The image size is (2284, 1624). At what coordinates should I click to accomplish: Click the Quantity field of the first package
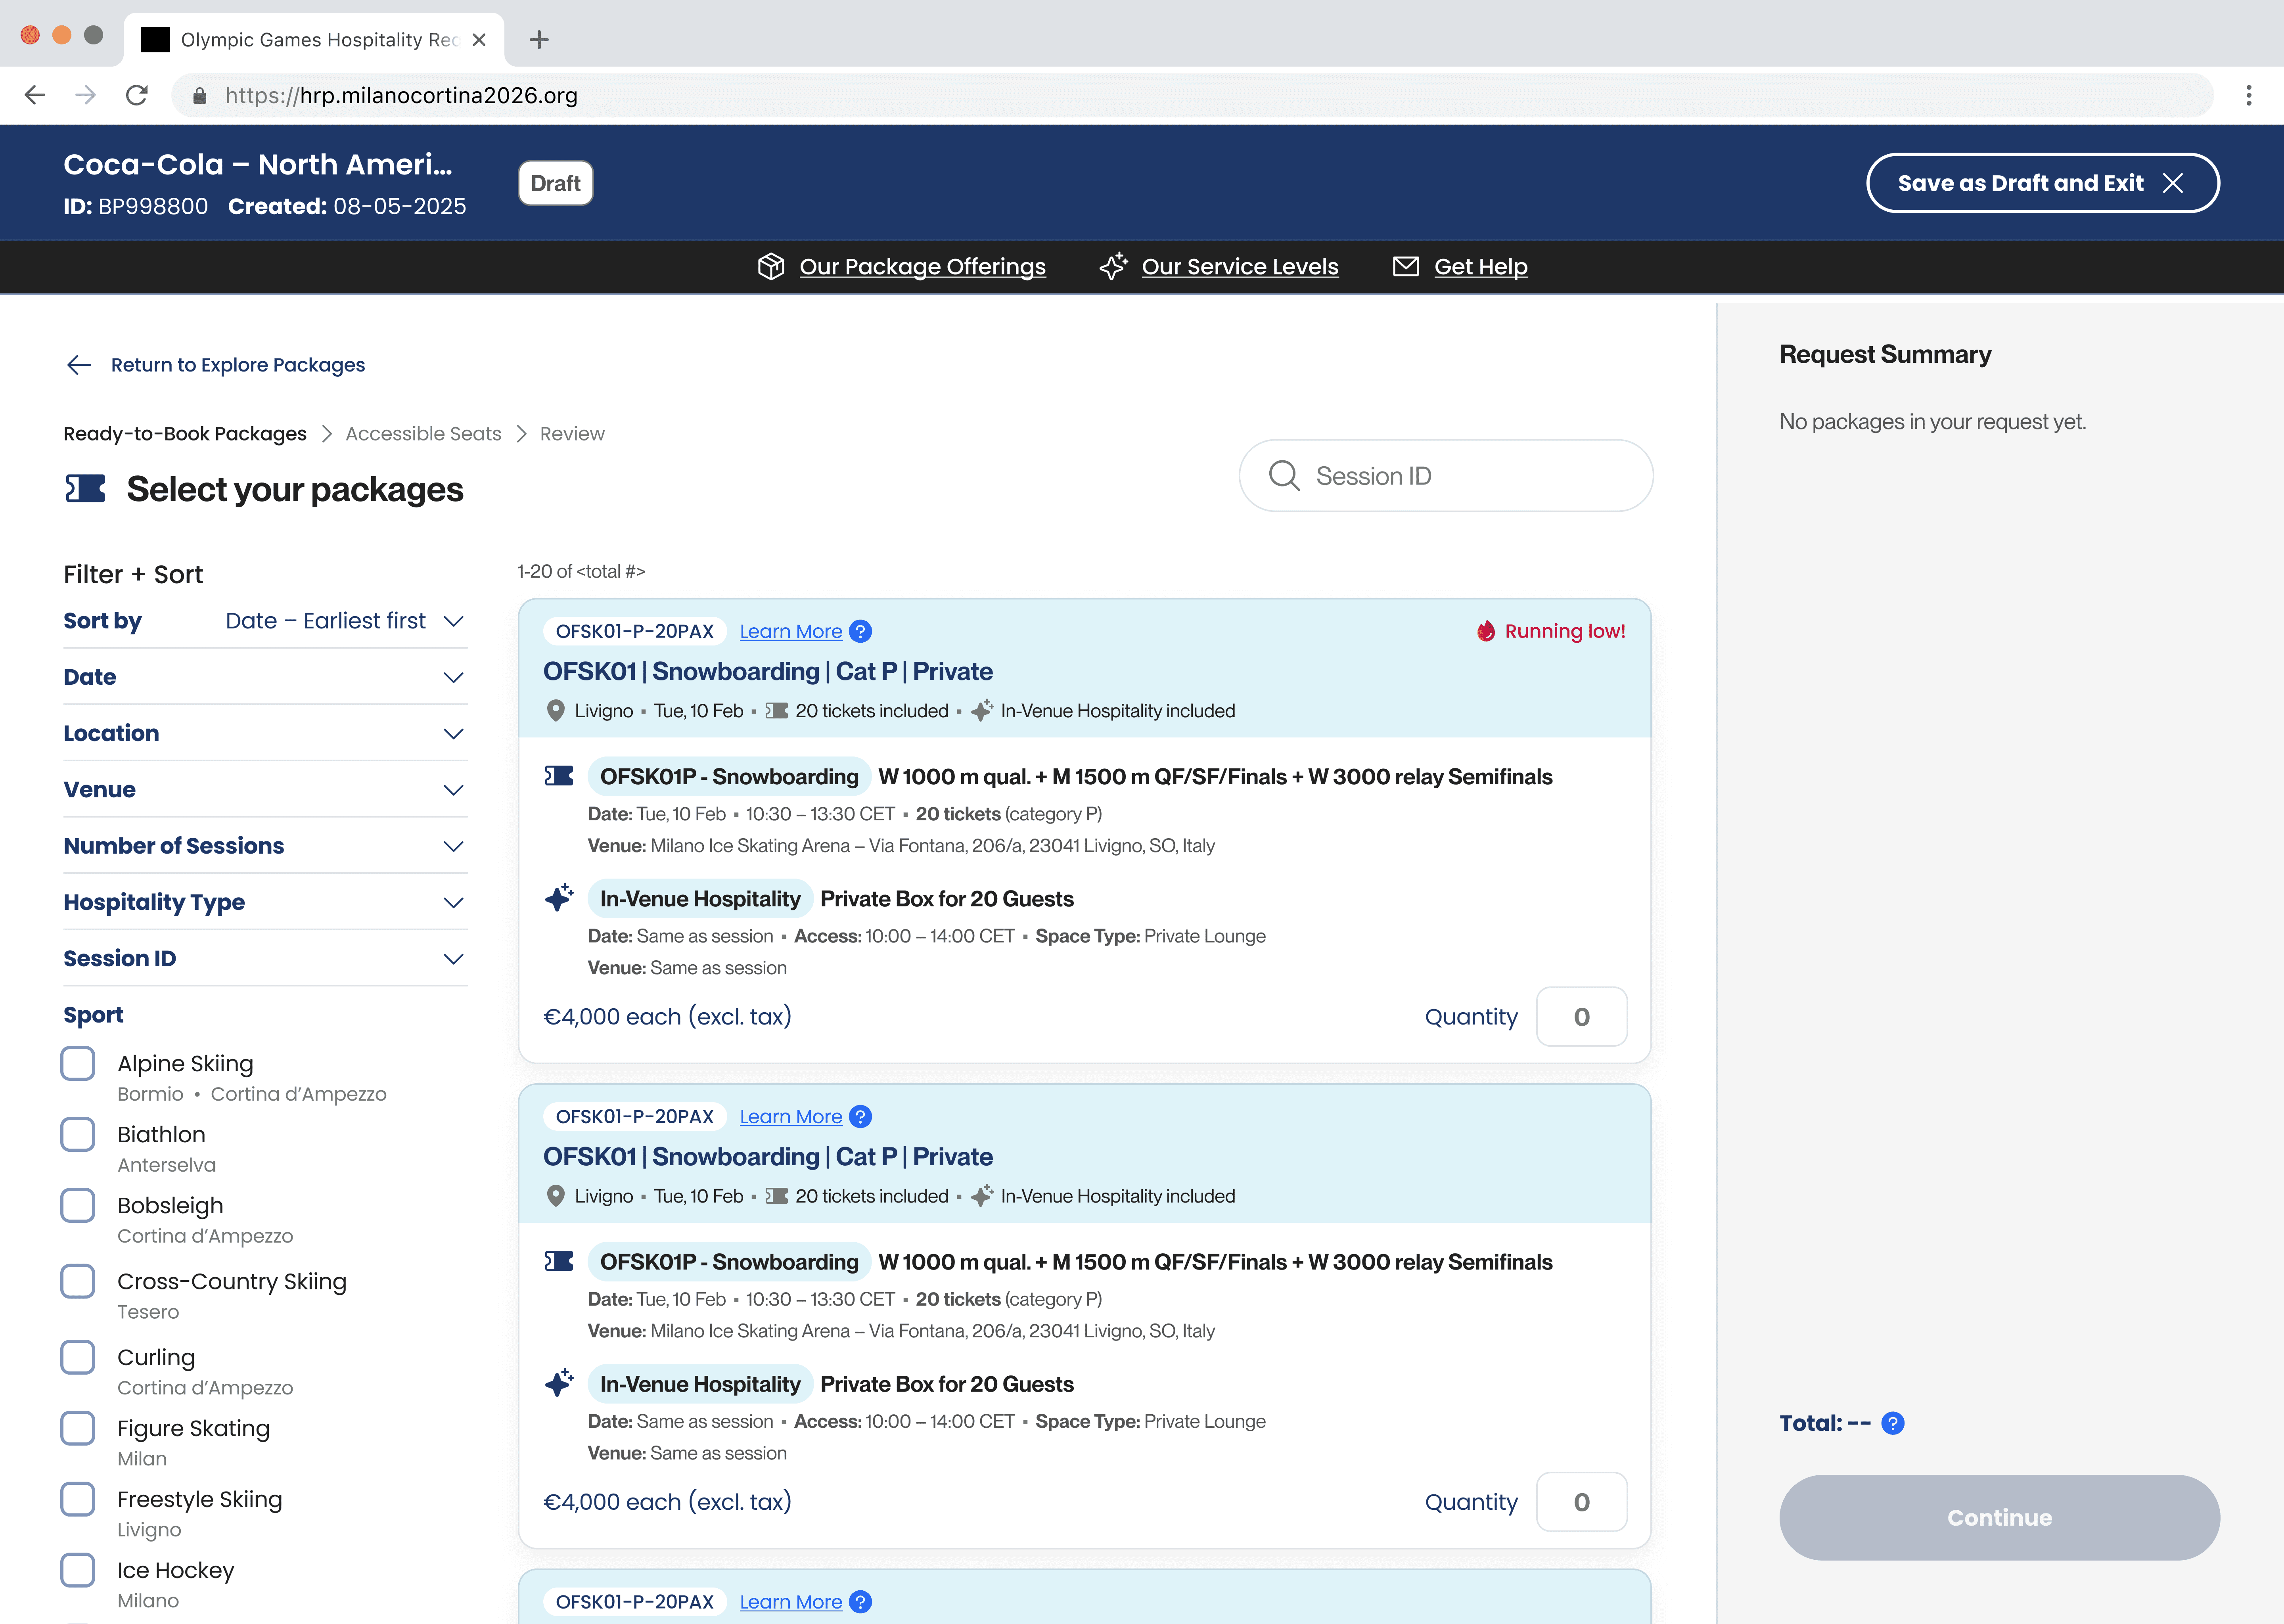1580,1017
